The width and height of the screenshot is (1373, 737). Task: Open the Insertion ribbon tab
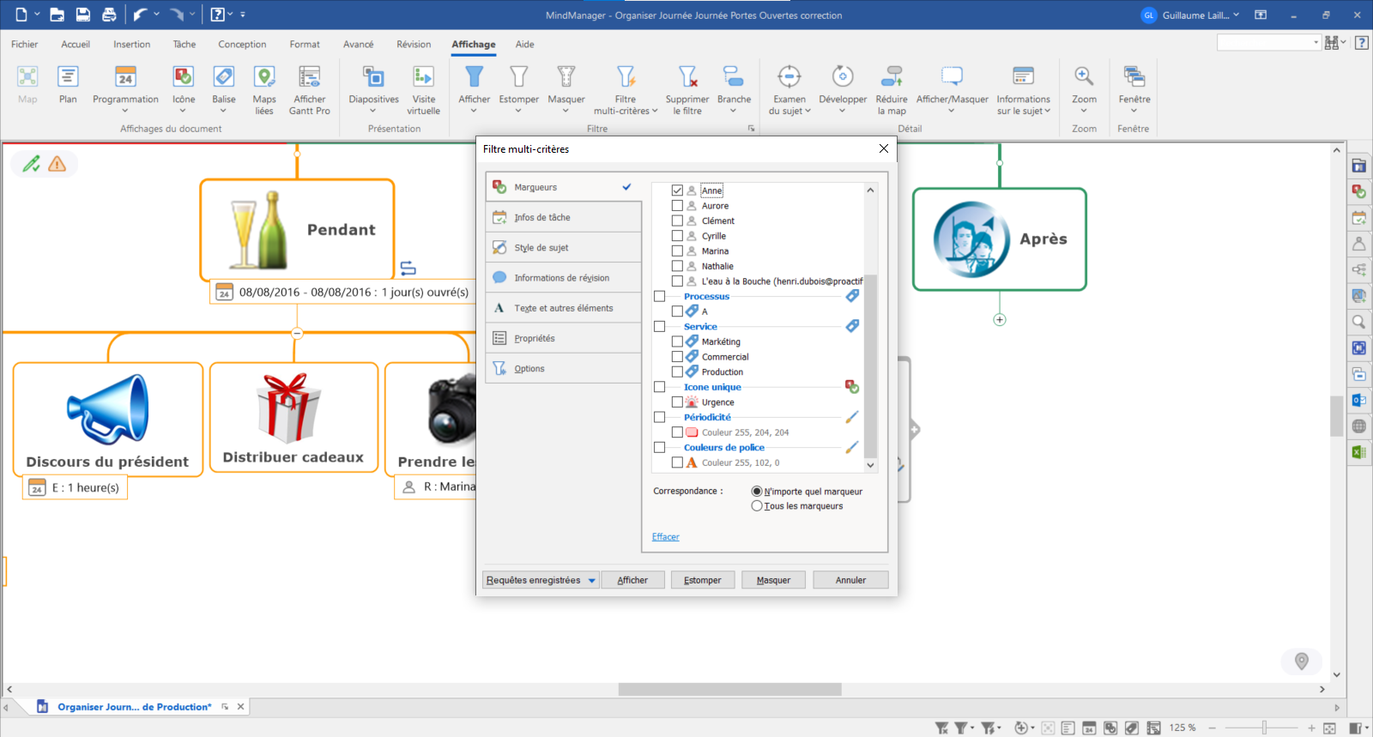coord(131,45)
